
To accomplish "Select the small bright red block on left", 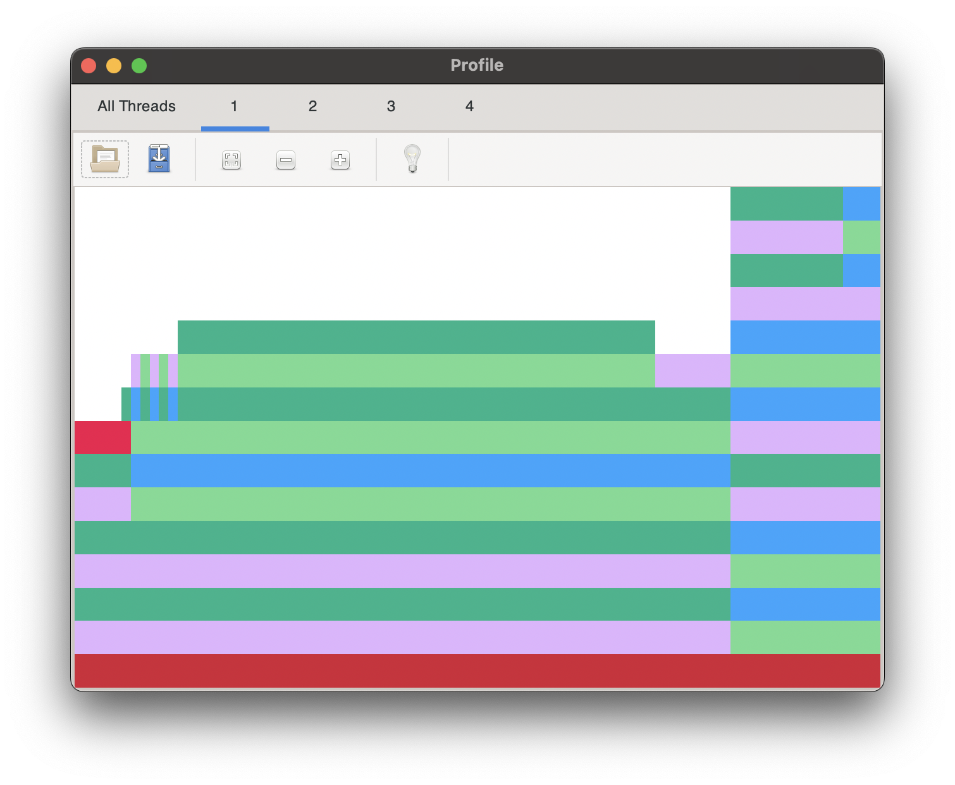I will (x=102, y=437).
